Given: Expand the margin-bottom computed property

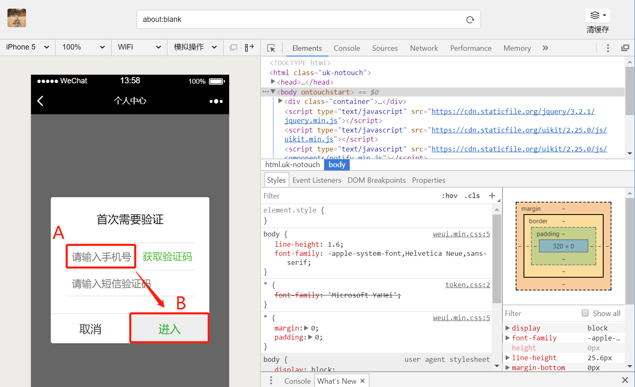Looking at the screenshot, I should pos(508,368).
